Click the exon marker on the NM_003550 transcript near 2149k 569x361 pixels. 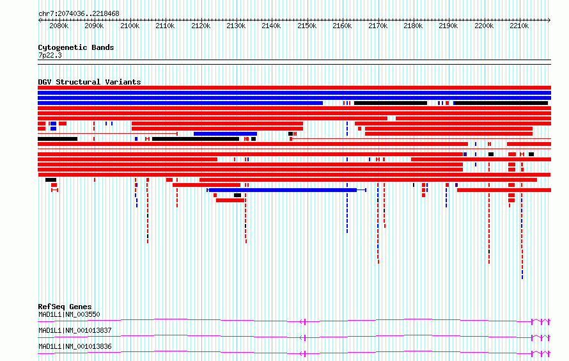pyautogui.click(x=304, y=322)
